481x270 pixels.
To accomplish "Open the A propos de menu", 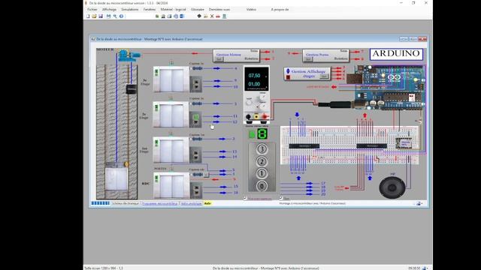I will coord(280,10).
